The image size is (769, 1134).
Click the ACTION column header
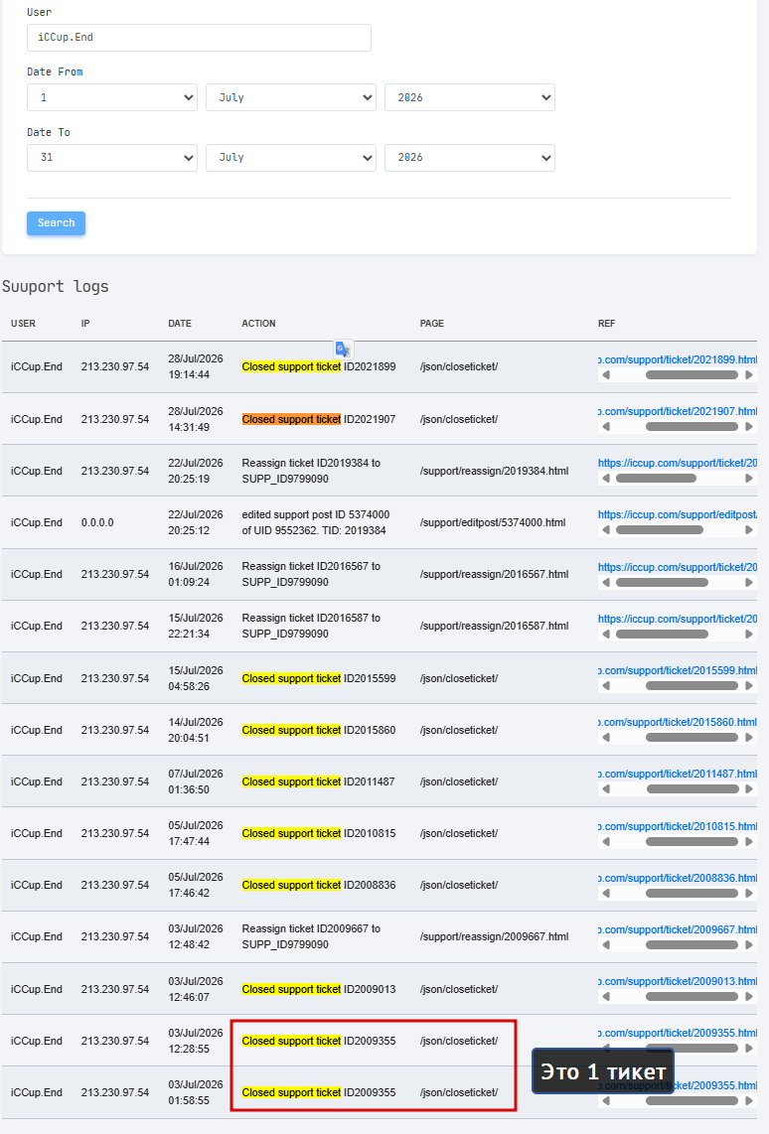258,324
